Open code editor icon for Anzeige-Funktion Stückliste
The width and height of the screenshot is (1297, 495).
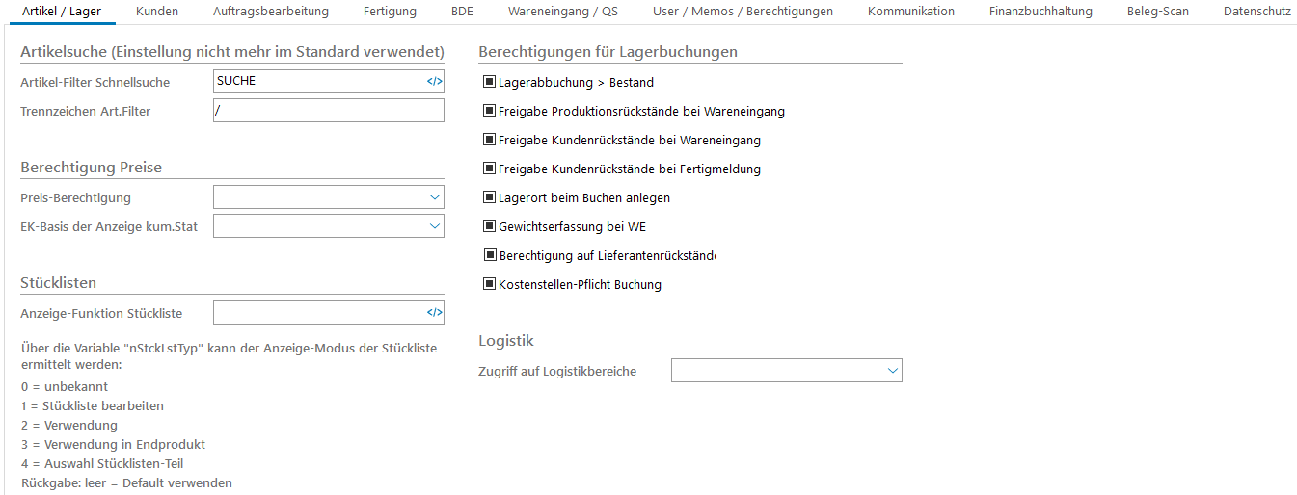click(x=434, y=313)
